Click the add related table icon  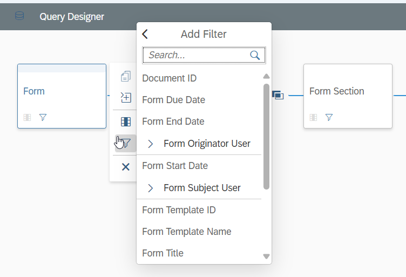click(x=126, y=98)
